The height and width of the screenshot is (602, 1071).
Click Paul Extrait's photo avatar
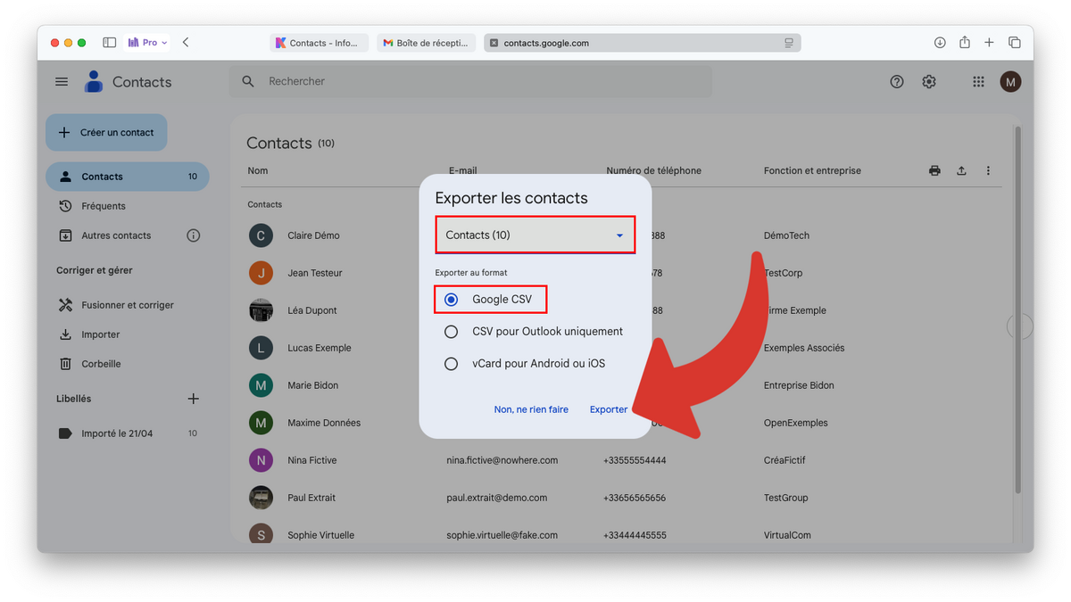pos(261,498)
